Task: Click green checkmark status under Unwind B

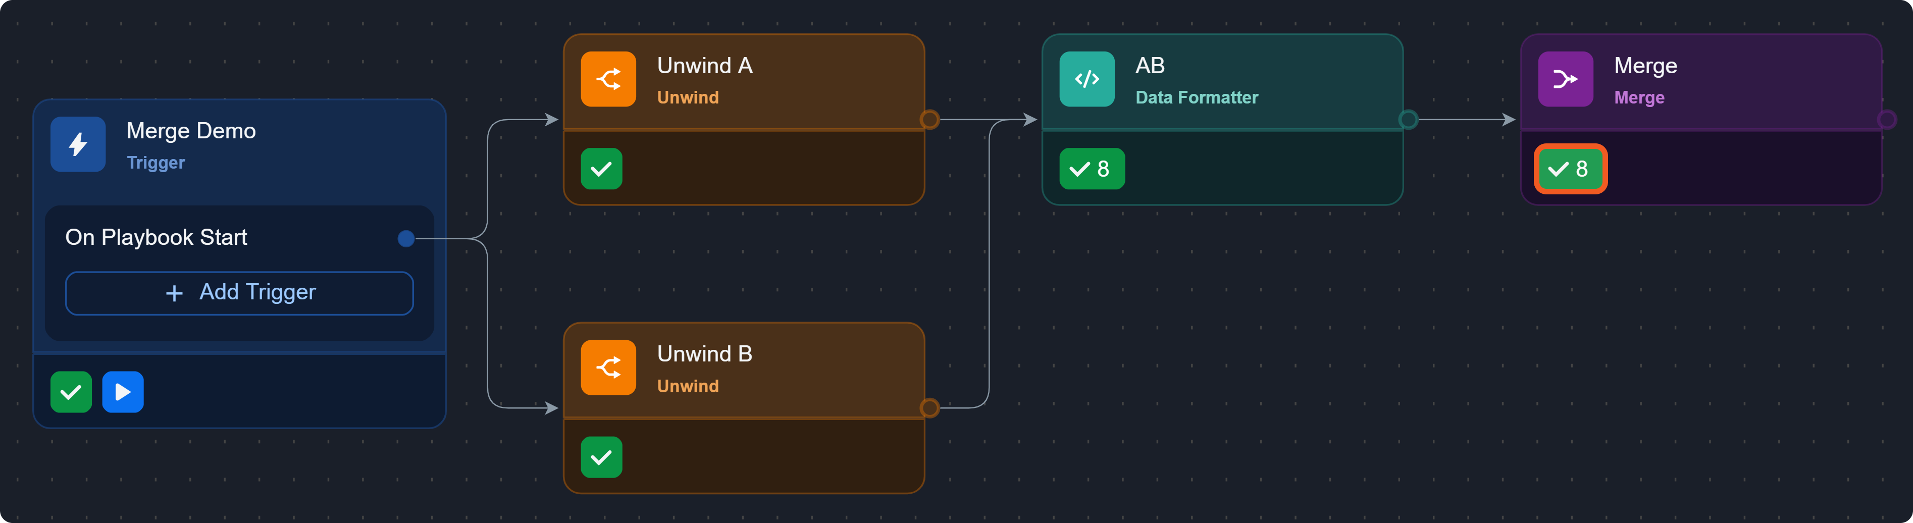Action: 601,457
